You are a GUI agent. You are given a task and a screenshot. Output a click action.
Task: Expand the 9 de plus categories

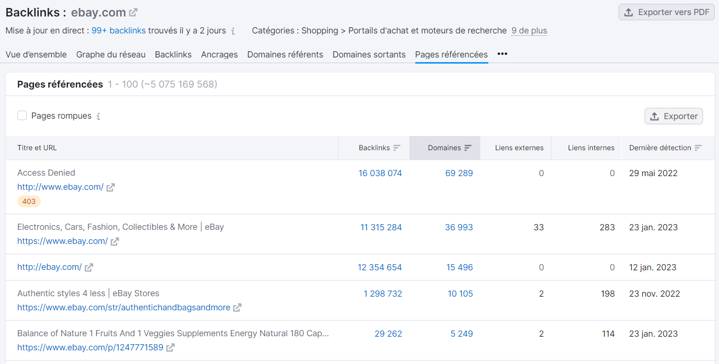tap(529, 31)
